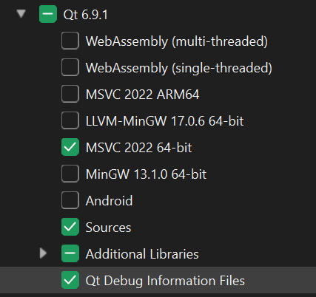
Task: Toggle the Qt 6.9.1 partial checkbox
Action: (48, 14)
